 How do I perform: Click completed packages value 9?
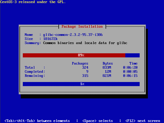(x=87, y=71)
